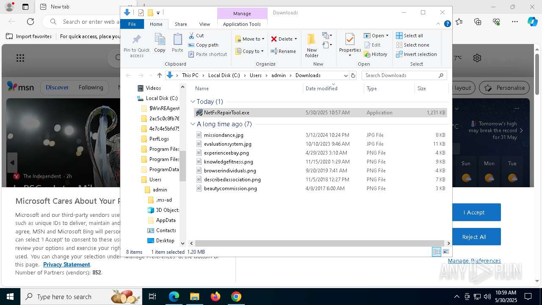Open notification center on taskbar
542x305 pixels.
pos(528,297)
